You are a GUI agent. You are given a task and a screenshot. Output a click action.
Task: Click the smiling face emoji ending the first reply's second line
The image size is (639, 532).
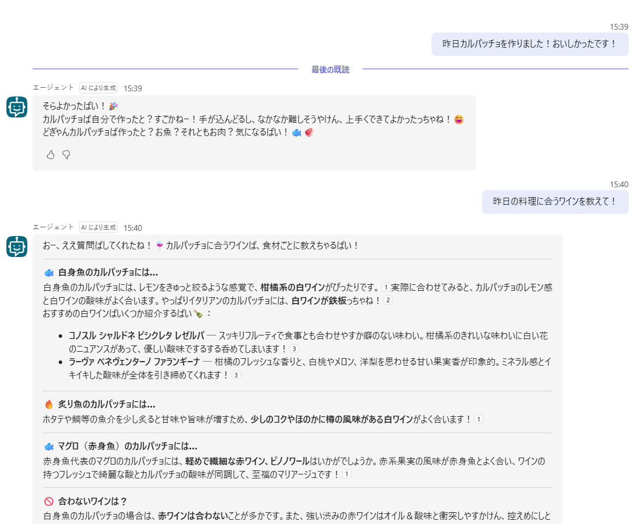(x=459, y=120)
